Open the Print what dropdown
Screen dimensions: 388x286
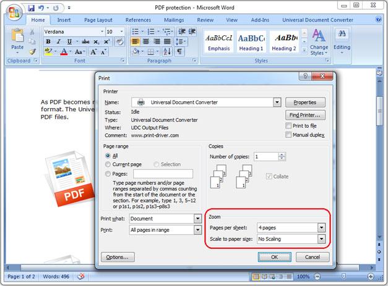197,218
